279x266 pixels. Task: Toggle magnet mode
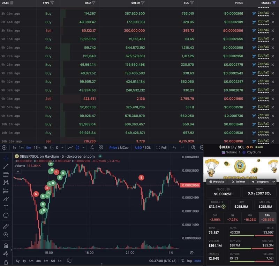click(6, 246)
